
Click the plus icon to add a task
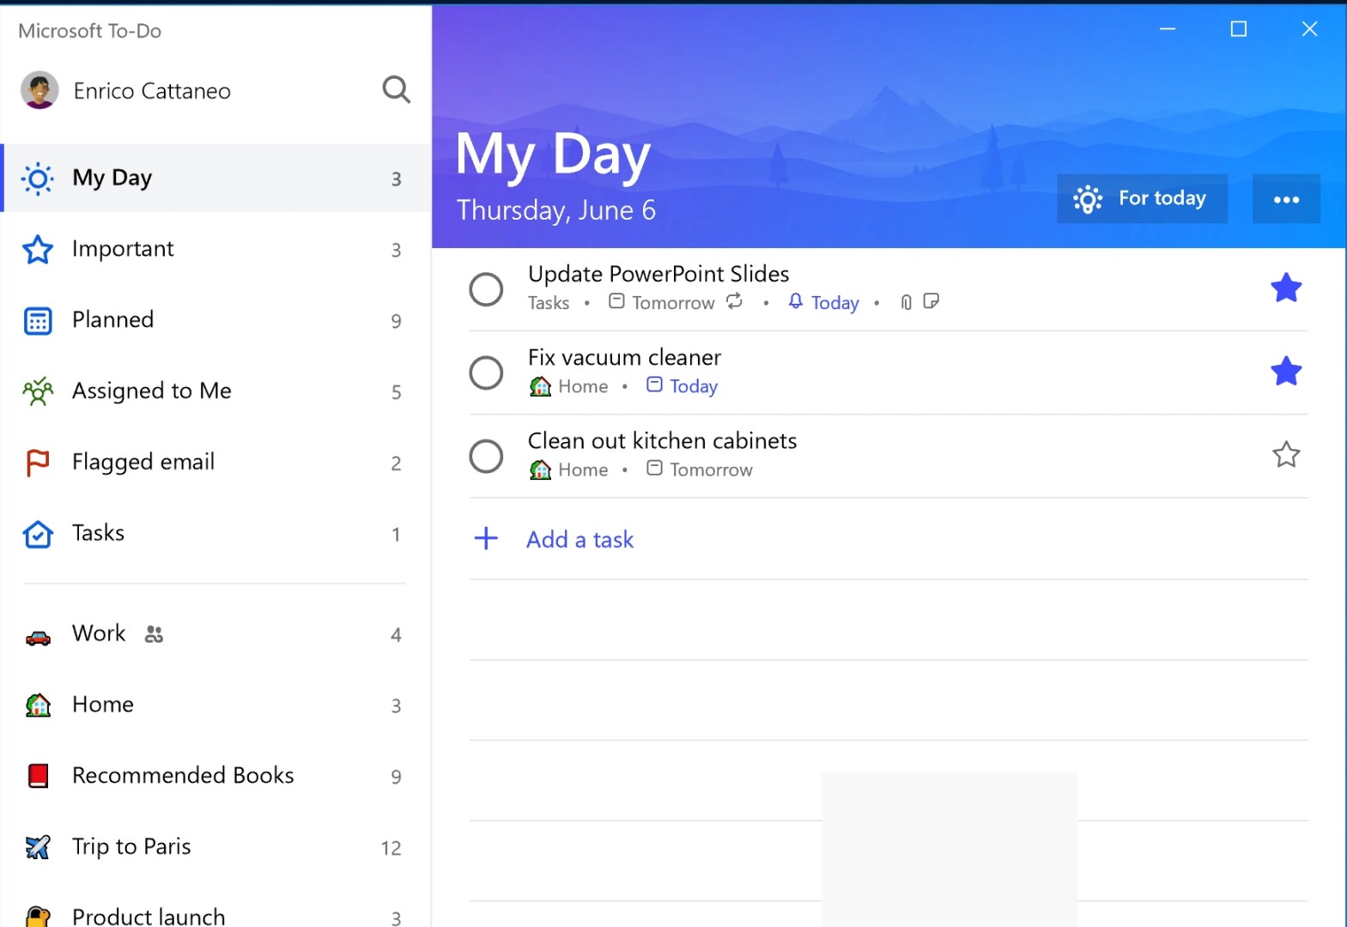tap(486, 539)
